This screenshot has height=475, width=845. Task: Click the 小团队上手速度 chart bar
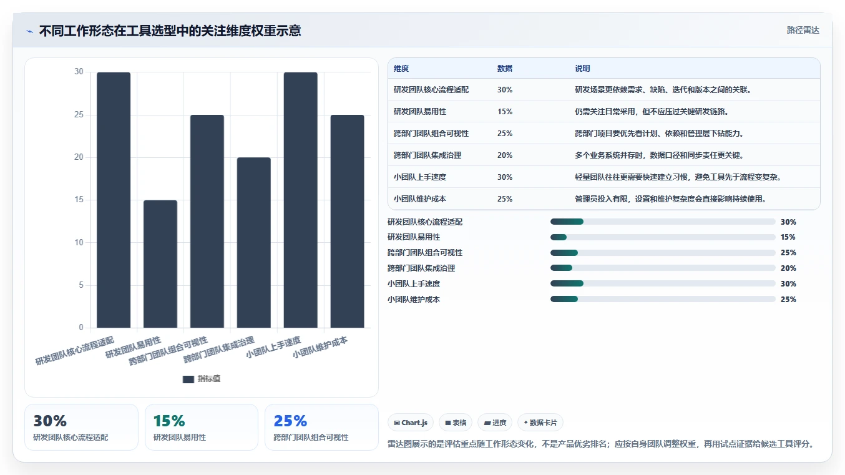[301, 200]
